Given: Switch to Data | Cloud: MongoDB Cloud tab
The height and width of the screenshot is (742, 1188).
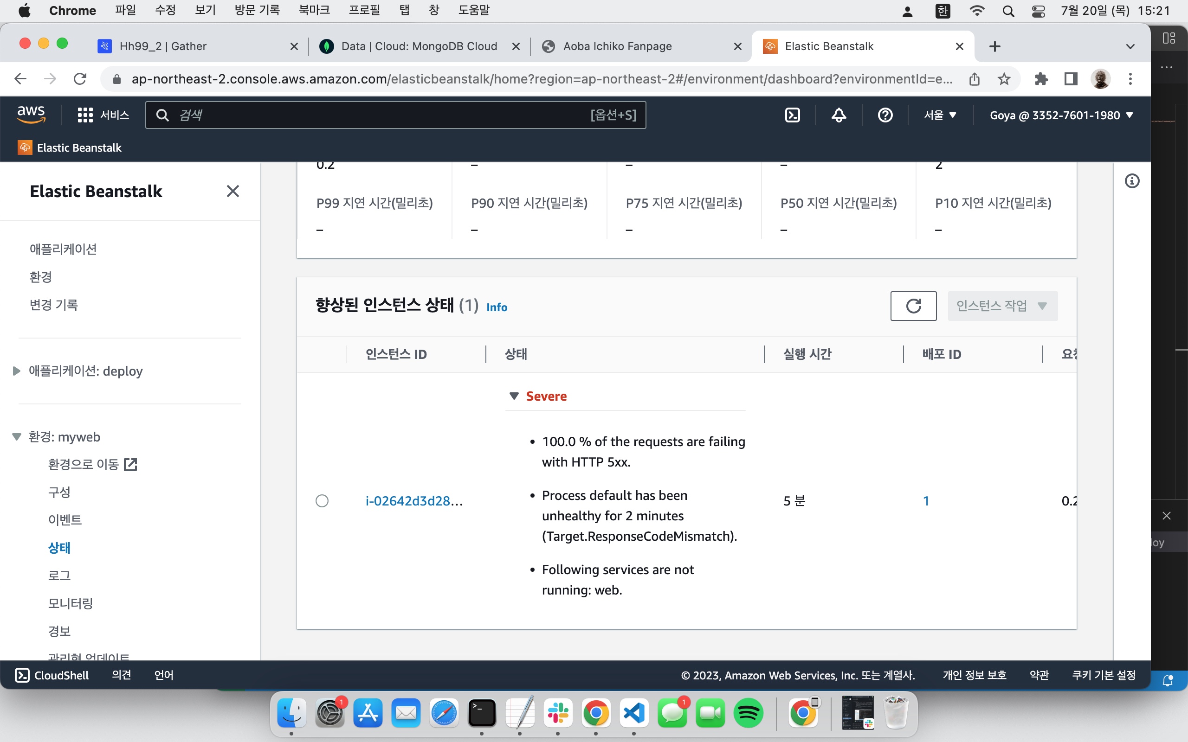Looking at the screenshot, I should tap(419, 46).
